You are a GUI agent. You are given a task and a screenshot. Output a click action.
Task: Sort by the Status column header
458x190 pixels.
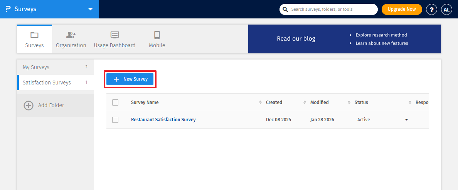(361, 102)
